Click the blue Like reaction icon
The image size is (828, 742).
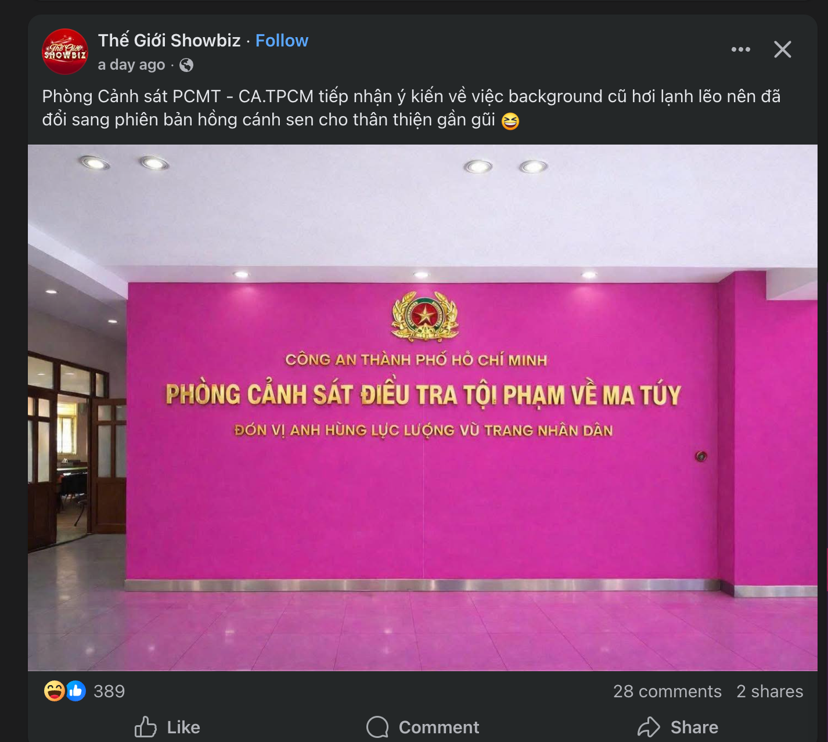pos(76,691)
